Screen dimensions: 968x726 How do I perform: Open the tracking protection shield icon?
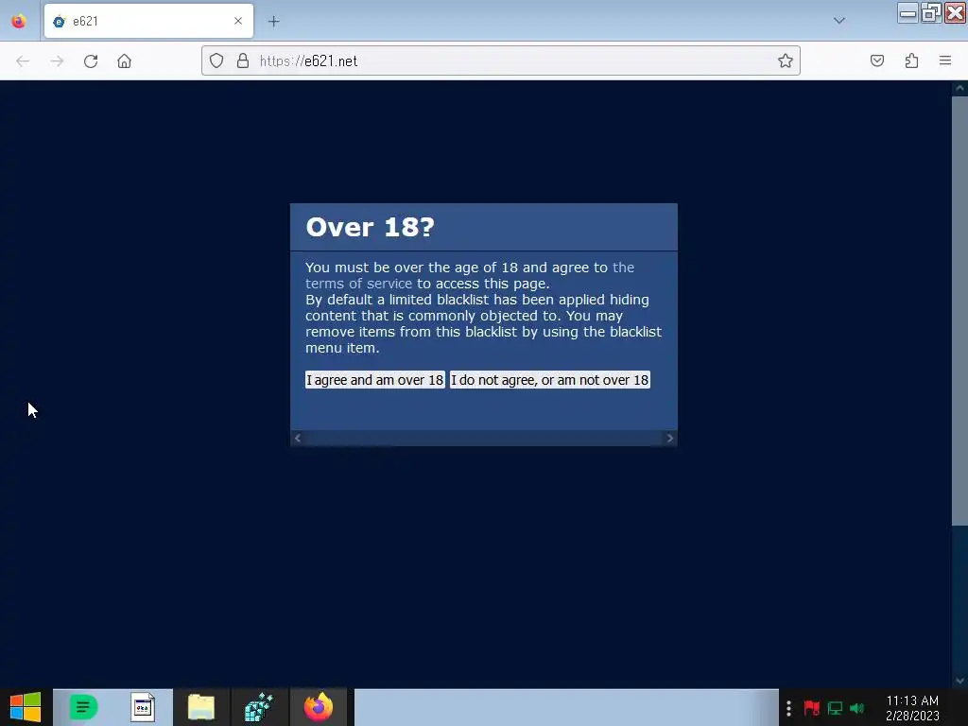216,60
